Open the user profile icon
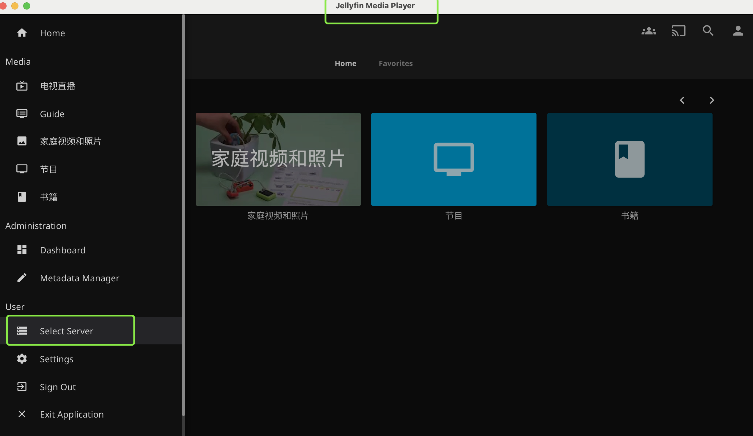 (x=738, y=31)
